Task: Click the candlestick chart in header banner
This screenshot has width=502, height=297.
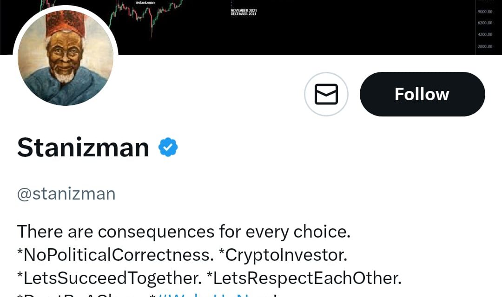Action: (x=149, y=16)
